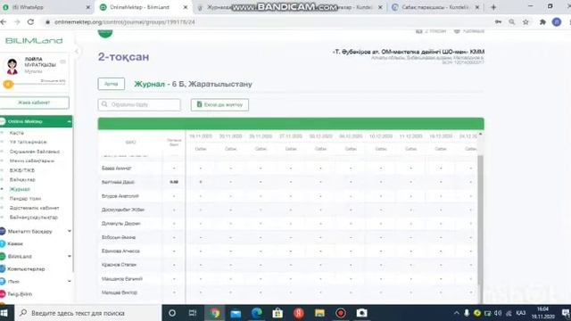
Task: Click Бертнева Даша grade cell for 19.11.2020
Action: (201, 182)
